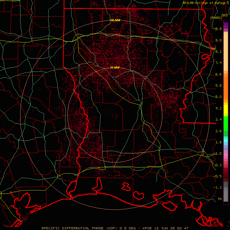Screen dimensions: 230x230
Task: Pick the bright green band of the color bar
Action: [226, 123]
